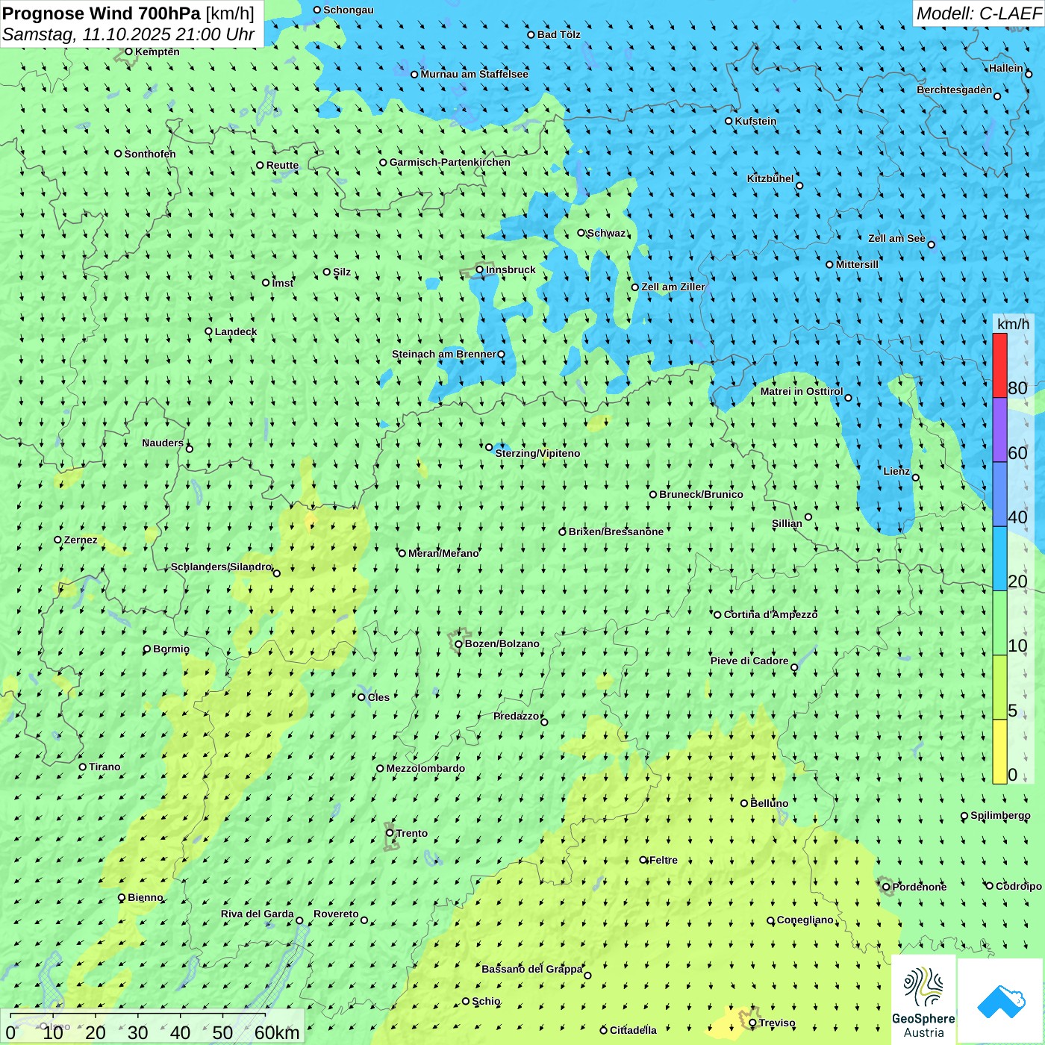Click the Predazzo city label
The height and width of the screenshot is (1045, 1045).
point(516,716)
